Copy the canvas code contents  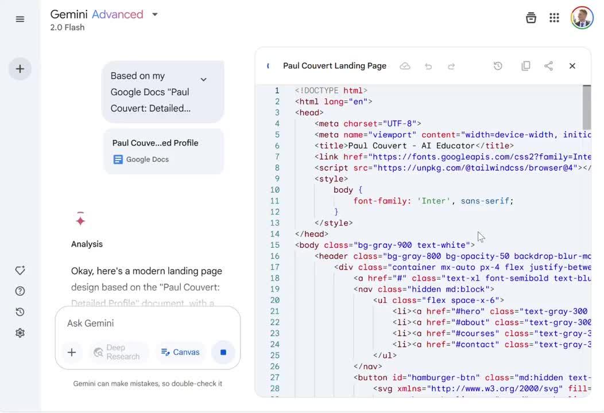click(525, 66)
